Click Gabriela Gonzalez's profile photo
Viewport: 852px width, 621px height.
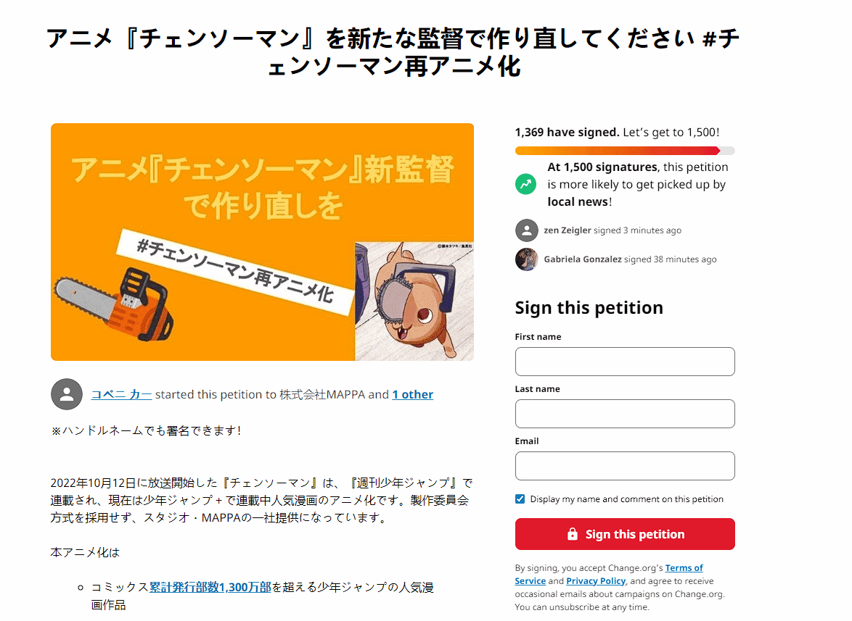point(527,259)
